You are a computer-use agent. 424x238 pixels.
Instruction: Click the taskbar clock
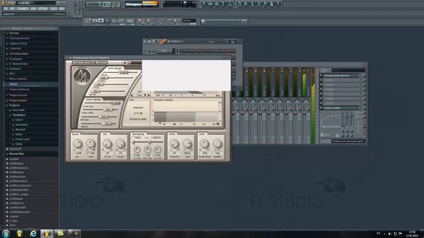[412, 233]
